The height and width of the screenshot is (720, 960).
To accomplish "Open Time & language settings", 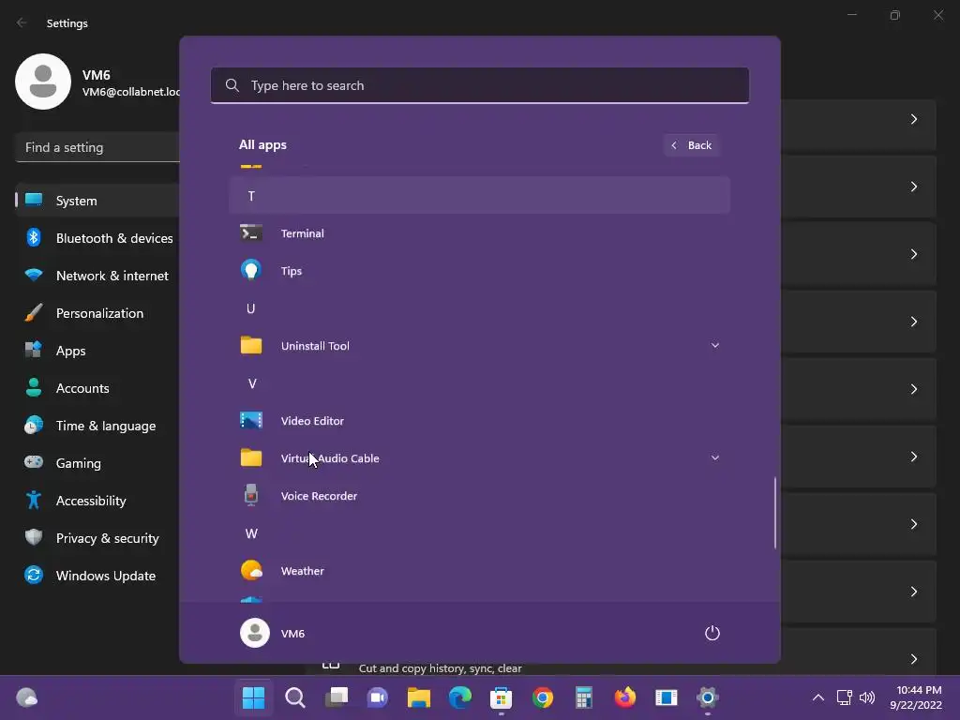I will click(x=97, y=426).
